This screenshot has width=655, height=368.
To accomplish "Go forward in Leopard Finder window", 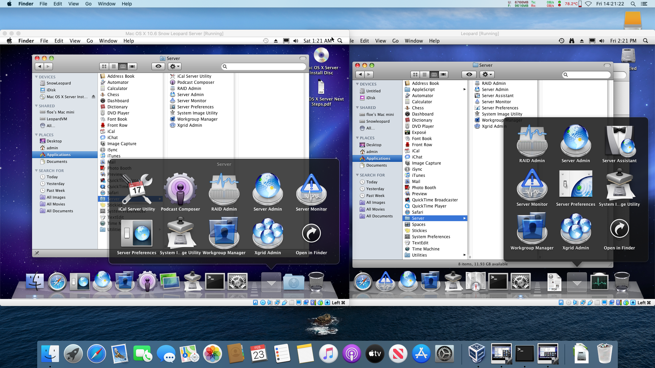I will (x=369, y=75).
